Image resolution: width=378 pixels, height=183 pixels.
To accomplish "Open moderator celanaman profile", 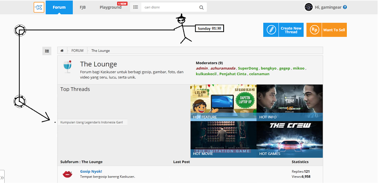I will click(259, 74).
